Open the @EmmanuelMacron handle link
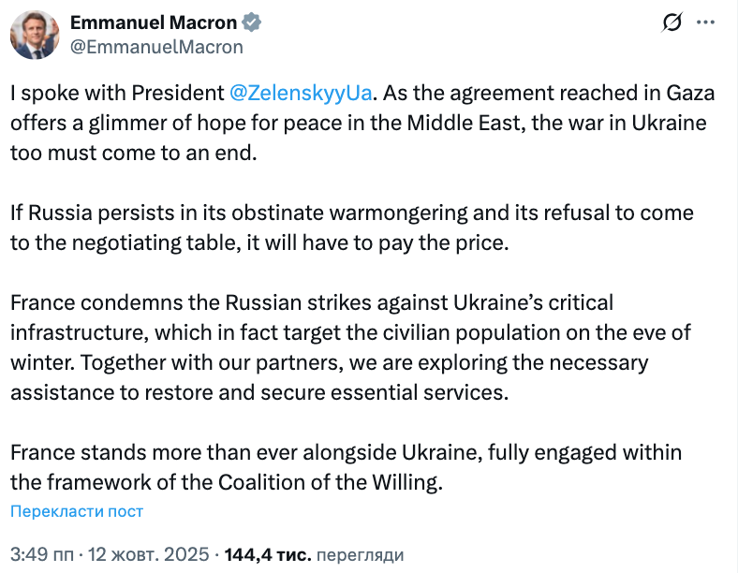Viewport: 738px width, 573px height. (157, 46)
